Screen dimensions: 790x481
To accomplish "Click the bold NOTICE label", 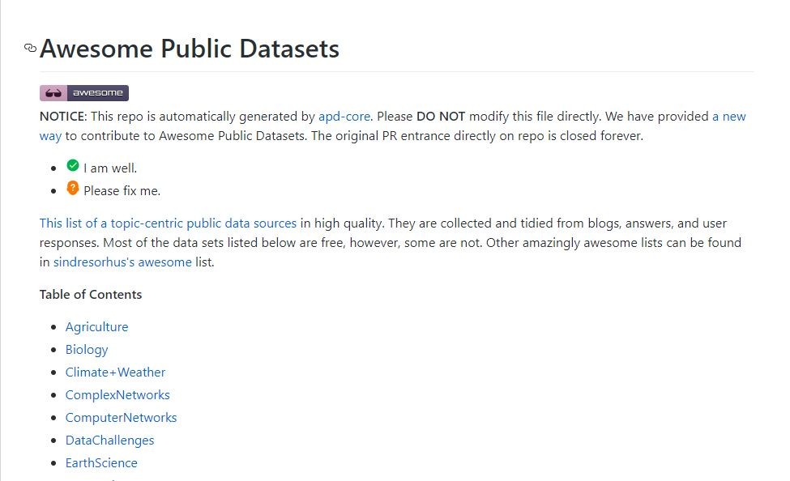I will pyautogui.click(x=62, y=117).
